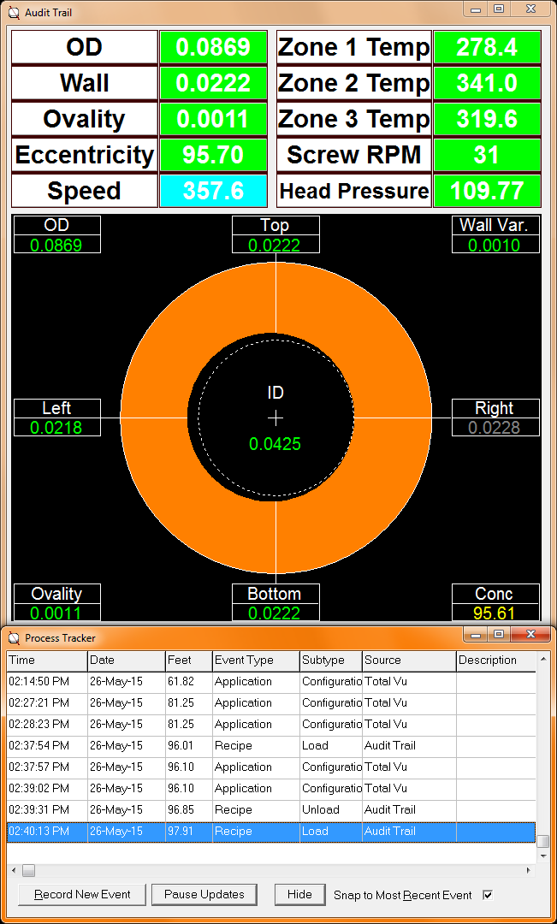The height and width of the screenshot is (924, 557).
Task: Click the horizontal scrollbar left arrow
Action: click(14, 871)
